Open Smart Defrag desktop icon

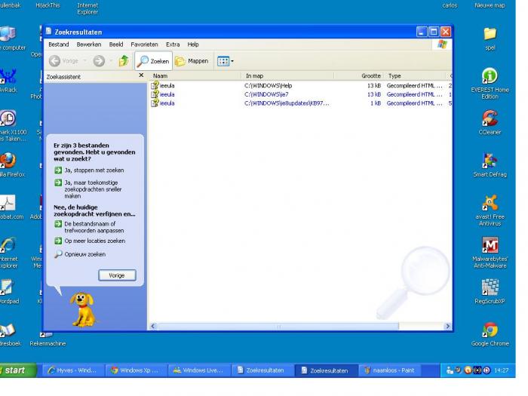tap(490, 164)
